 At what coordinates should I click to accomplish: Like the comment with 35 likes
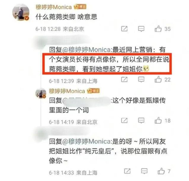[158, 29]
